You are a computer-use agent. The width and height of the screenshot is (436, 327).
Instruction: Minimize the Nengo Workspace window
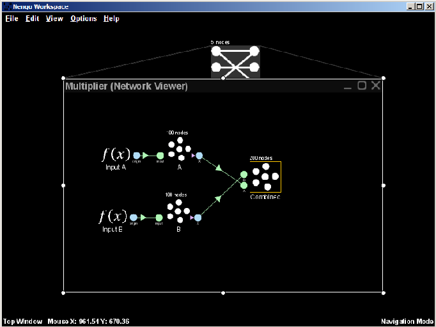pos(410,6)
